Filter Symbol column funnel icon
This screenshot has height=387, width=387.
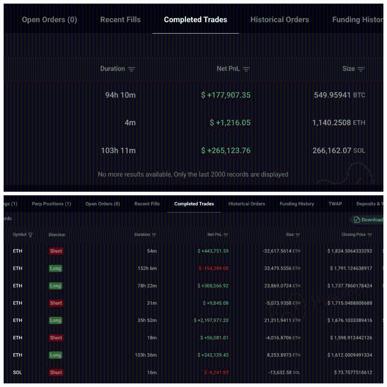click(x=30, y=235)
